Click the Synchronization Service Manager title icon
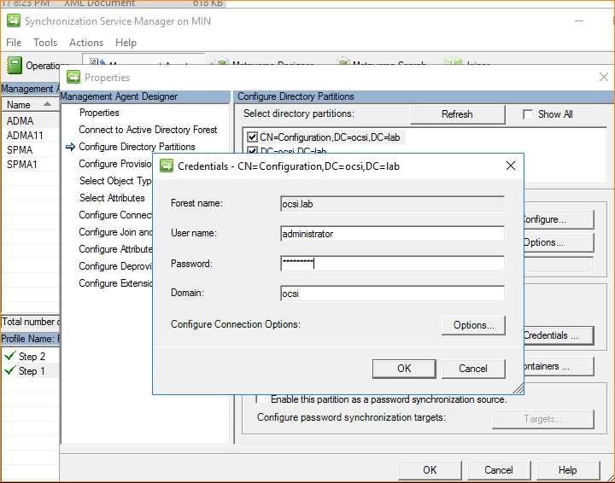Screen dimensions: 615x483 click(x=14, y=20)
